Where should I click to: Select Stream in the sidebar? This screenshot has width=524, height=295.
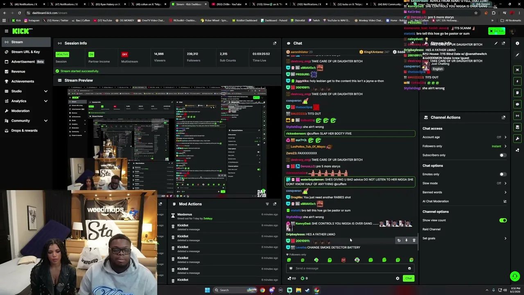pyautogui.click(x=26, y=42)
